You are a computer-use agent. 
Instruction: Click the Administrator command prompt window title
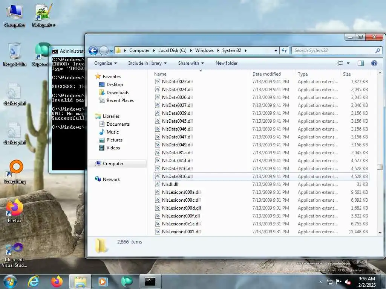[72, 51]
